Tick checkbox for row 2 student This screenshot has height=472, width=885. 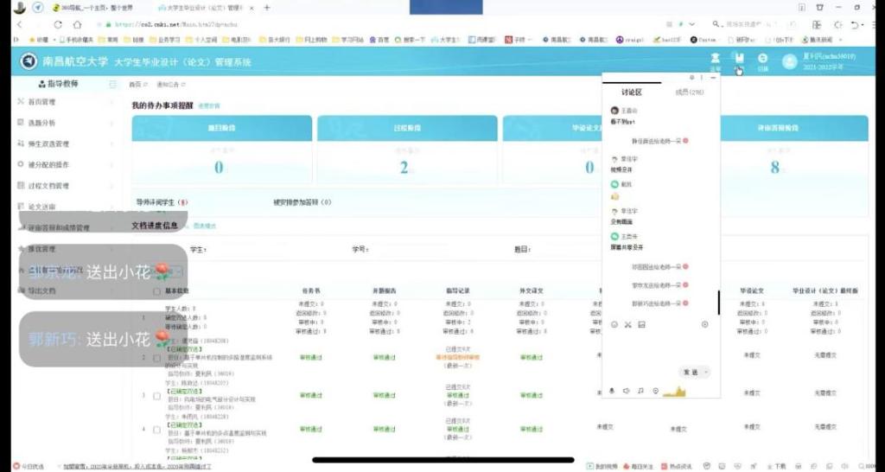[157, 358]
